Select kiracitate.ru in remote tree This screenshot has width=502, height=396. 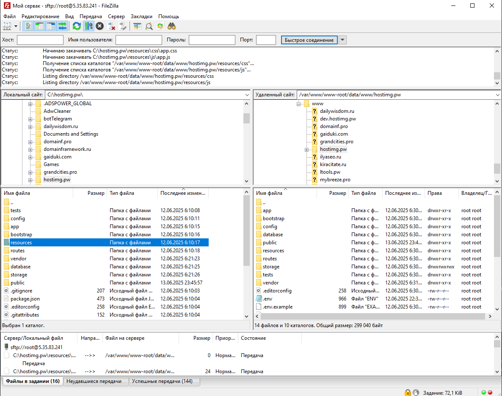coord(333,164)
